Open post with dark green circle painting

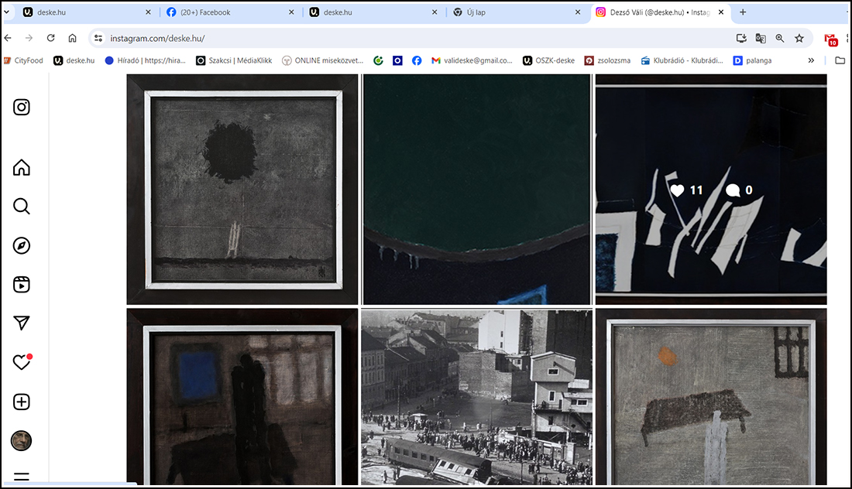point(476,190)
